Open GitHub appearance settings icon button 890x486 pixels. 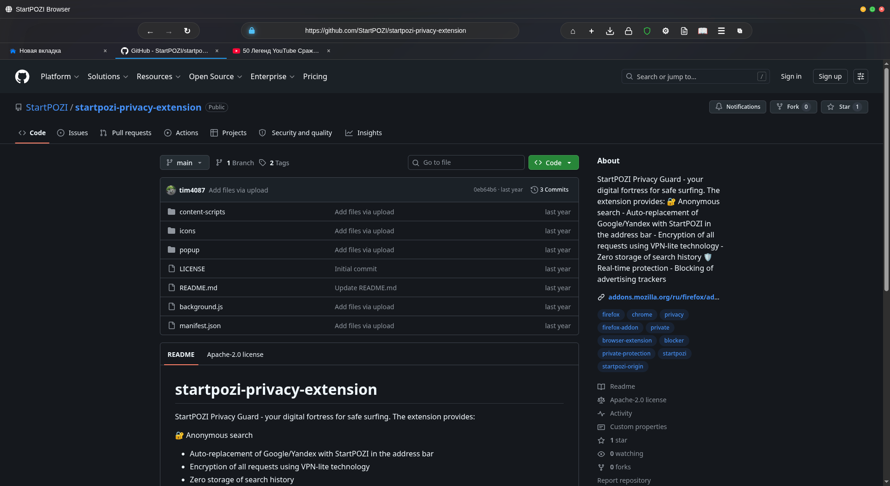pyautogui.click(x=861, y=76)
